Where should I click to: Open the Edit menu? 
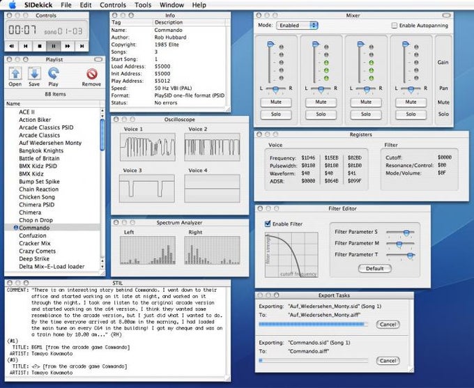pyautogui.click(x=86, y=5)
